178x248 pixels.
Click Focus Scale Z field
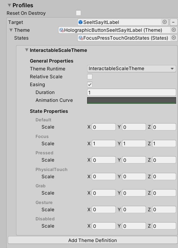[x=164, y=143]
